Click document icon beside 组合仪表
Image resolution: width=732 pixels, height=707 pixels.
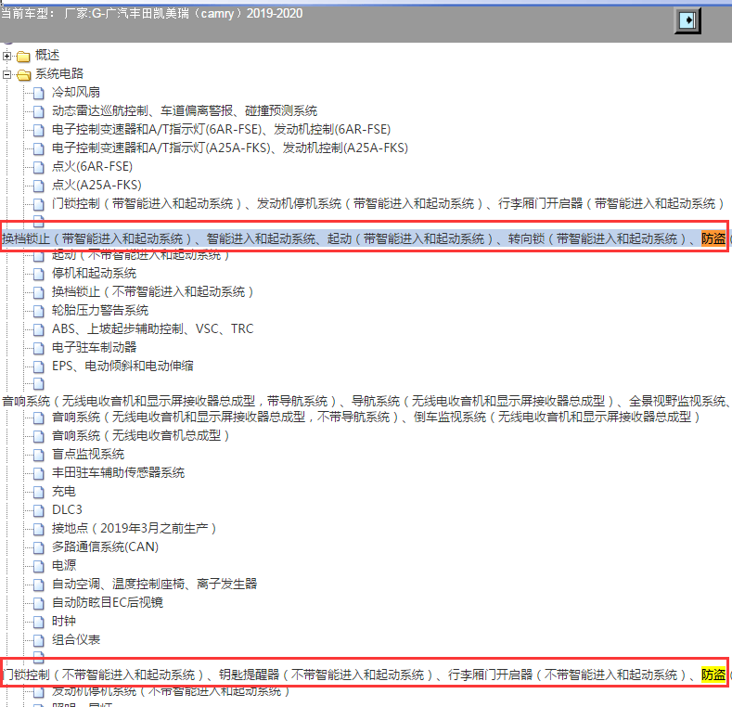pyautogui.click(x=39, y=640)
